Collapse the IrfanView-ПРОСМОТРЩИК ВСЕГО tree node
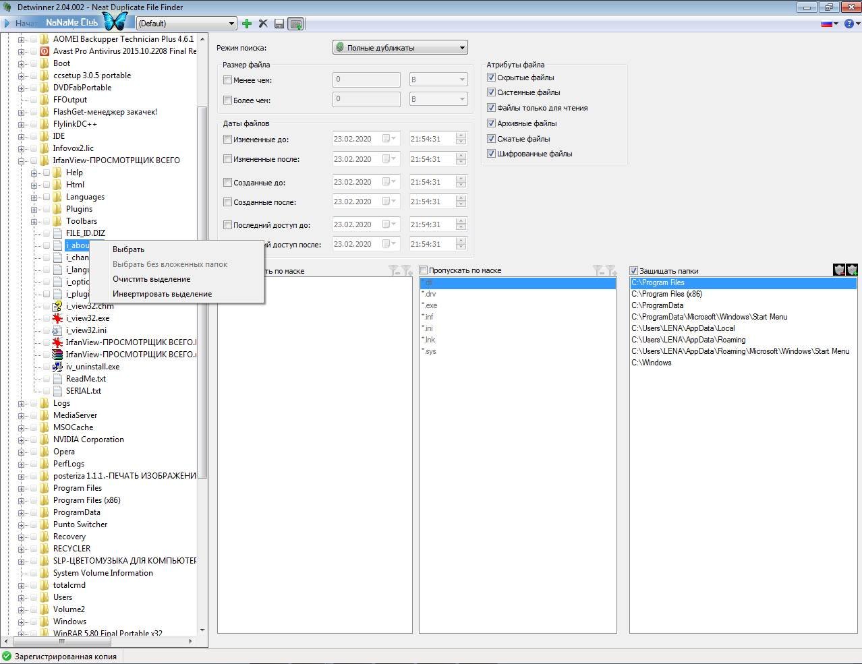The image size is (862, 664). (x=21, y=160)
